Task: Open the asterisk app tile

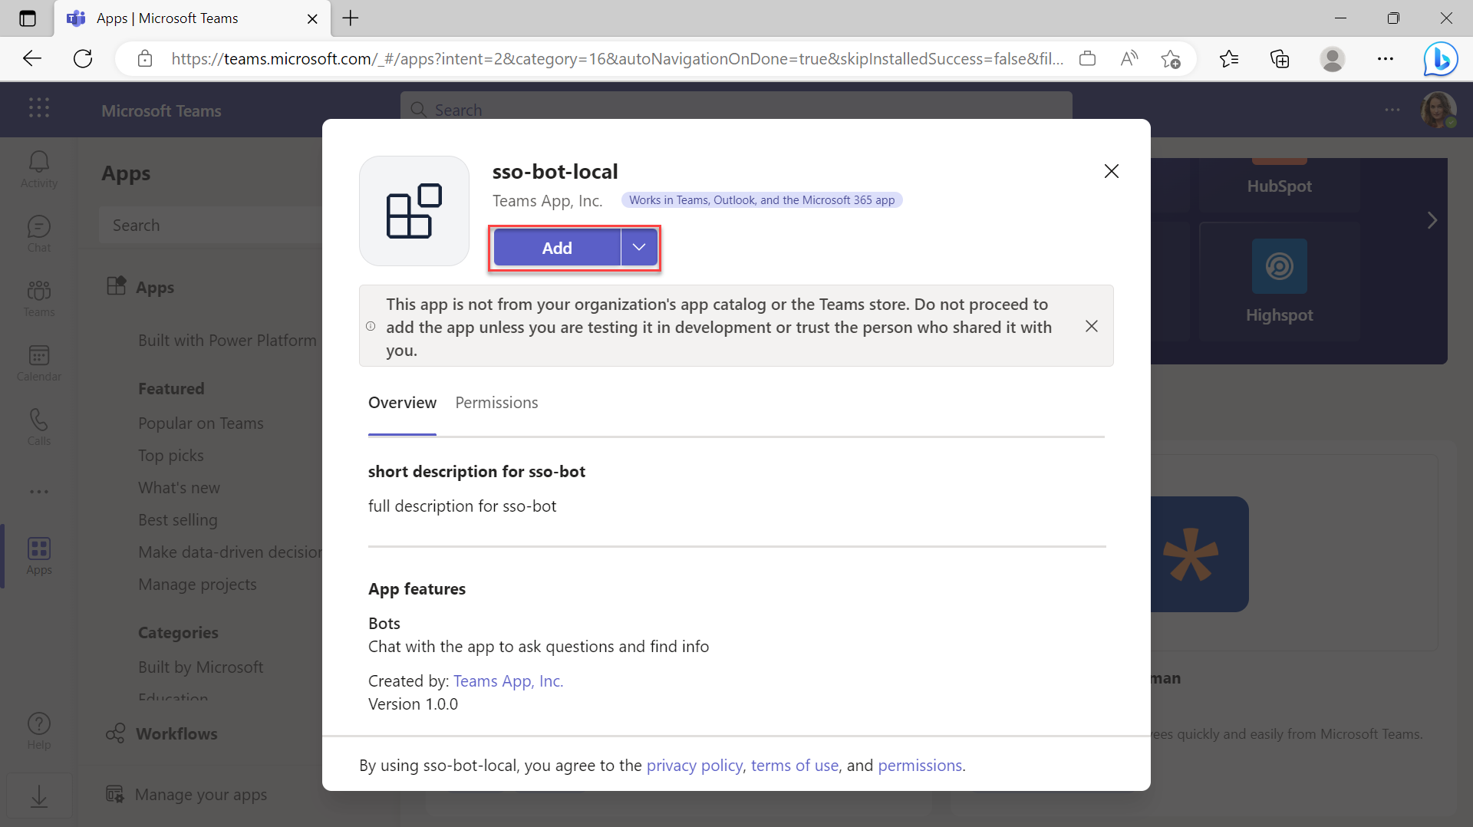Action: (1200, 554)
